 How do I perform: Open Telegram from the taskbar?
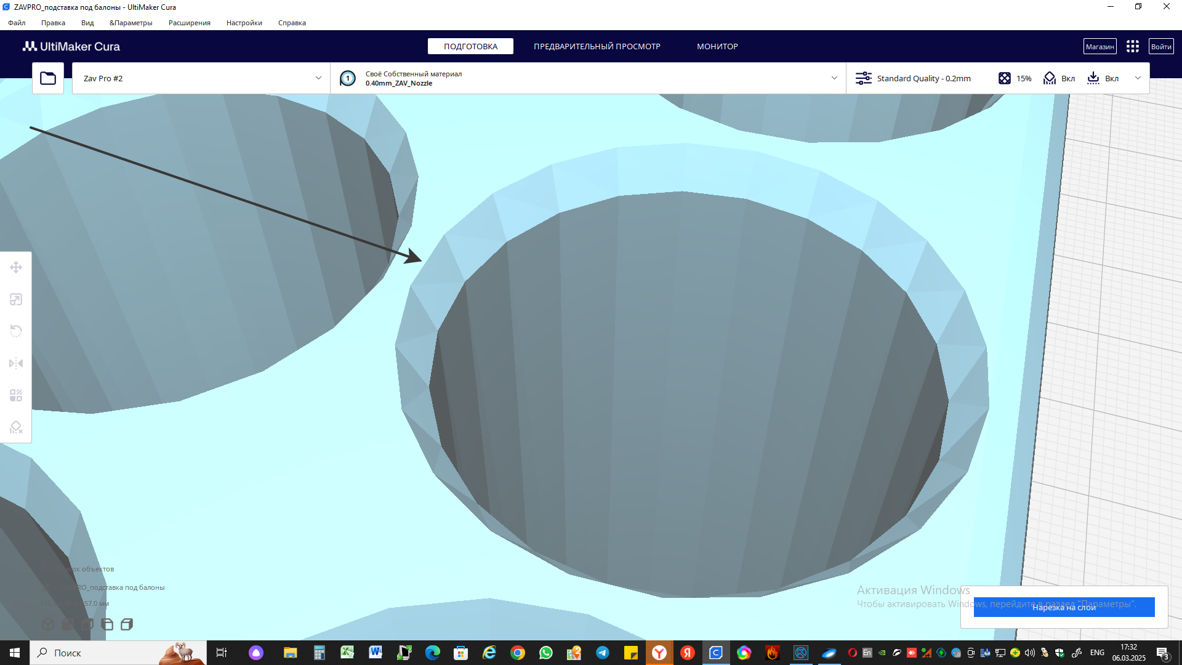[x=602, y=653]
